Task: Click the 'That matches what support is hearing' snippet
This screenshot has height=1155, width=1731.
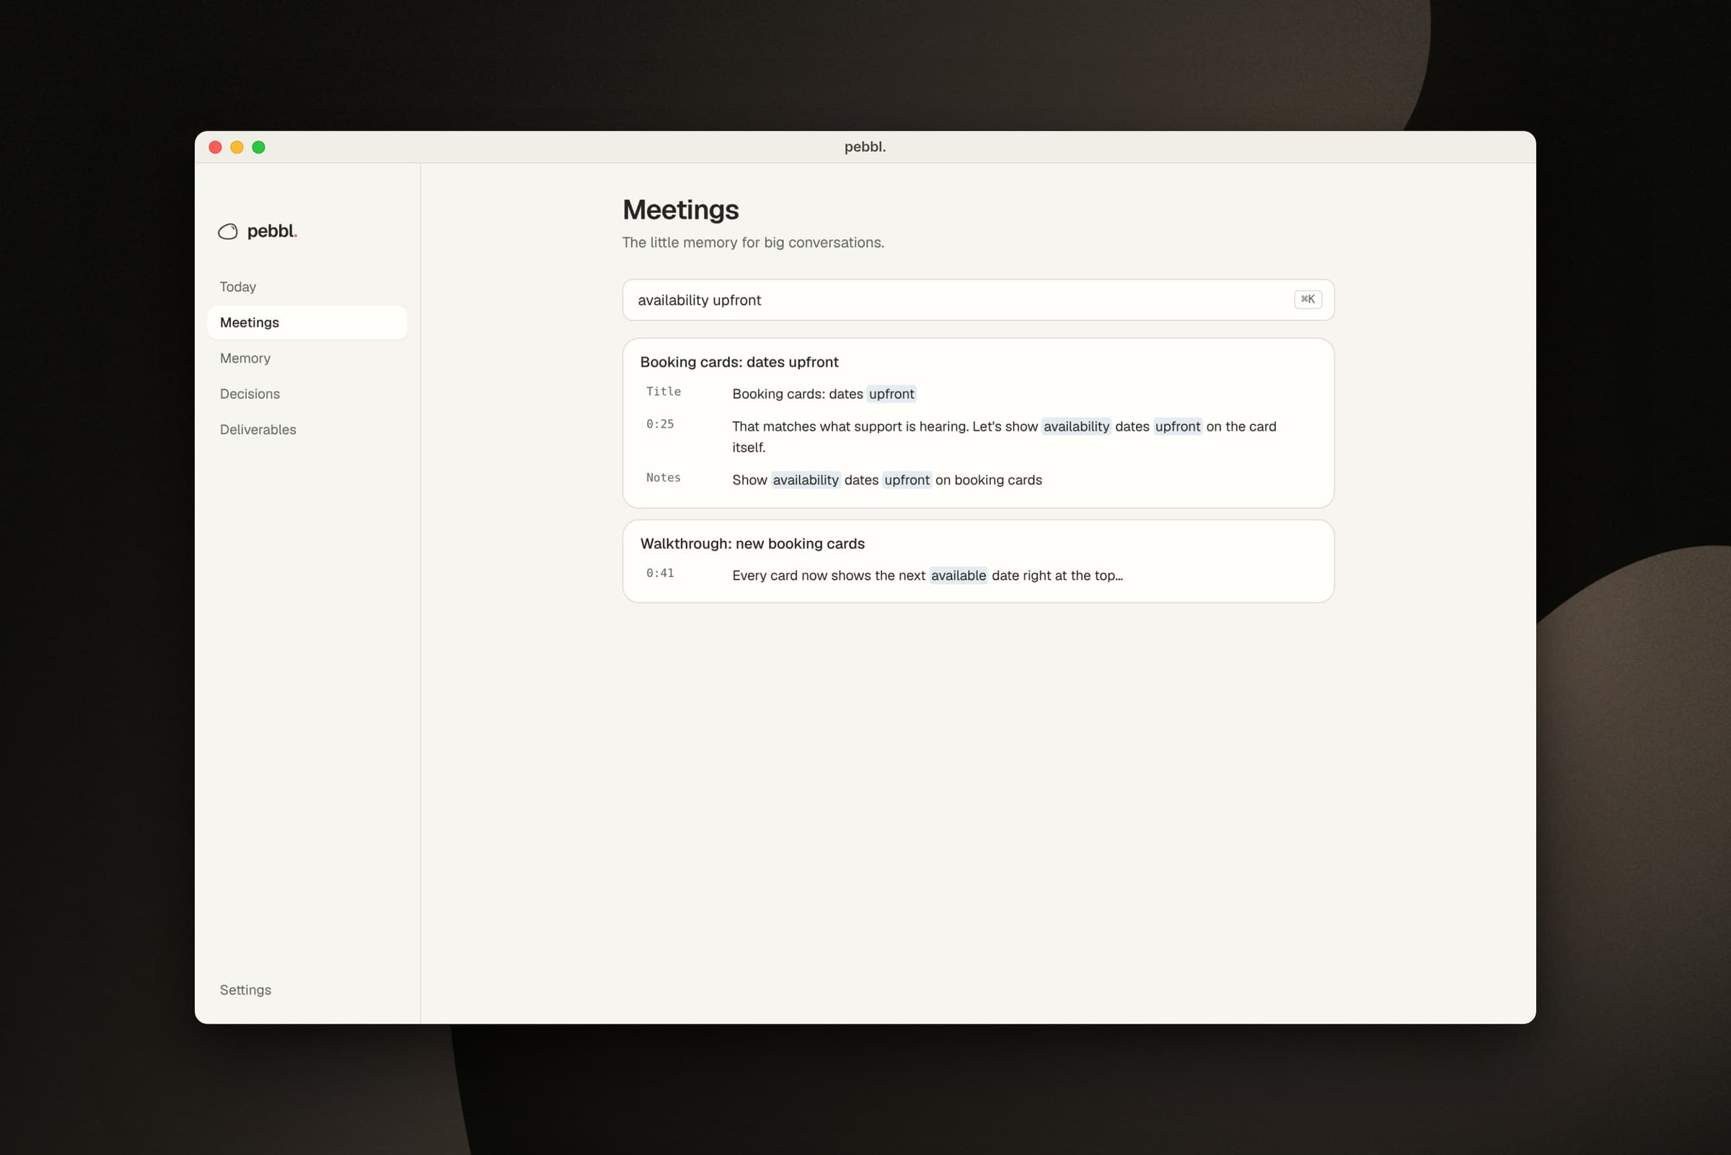Action: click(x=1003, y=436)
